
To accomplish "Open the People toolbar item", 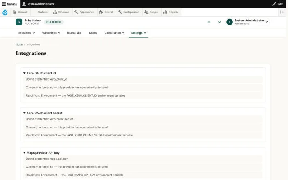I will coord(151,12).
